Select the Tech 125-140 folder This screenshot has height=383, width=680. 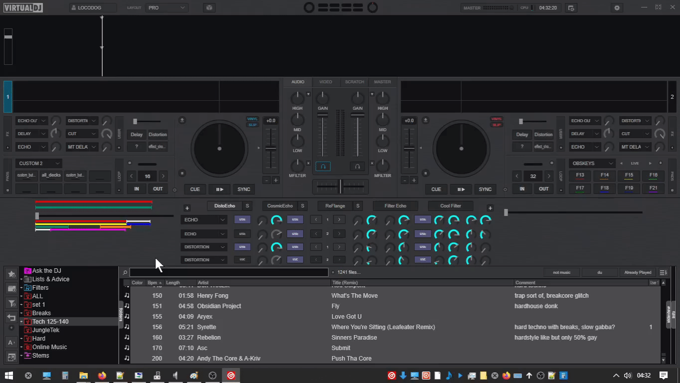click(x=50, y=322)
